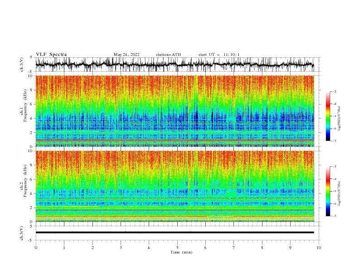Click time axis tick label '0'
The image size is (359, 278).
tap(36, 248)
